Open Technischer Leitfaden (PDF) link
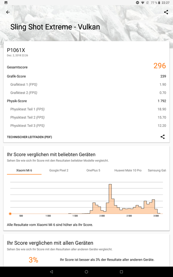Screen dimensions: 173x277 tap(29, 137)
